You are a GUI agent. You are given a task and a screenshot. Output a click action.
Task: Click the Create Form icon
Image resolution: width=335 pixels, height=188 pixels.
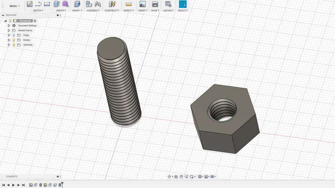point(66,4)
